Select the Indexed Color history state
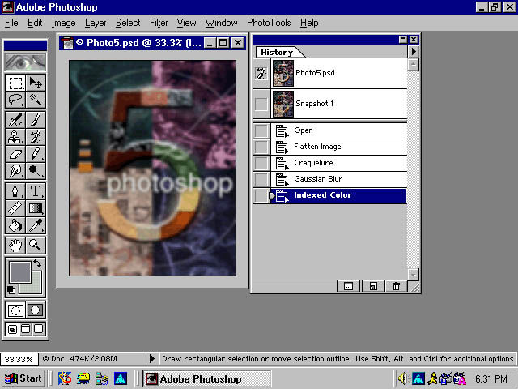518x389 pixels. (339, 195)
